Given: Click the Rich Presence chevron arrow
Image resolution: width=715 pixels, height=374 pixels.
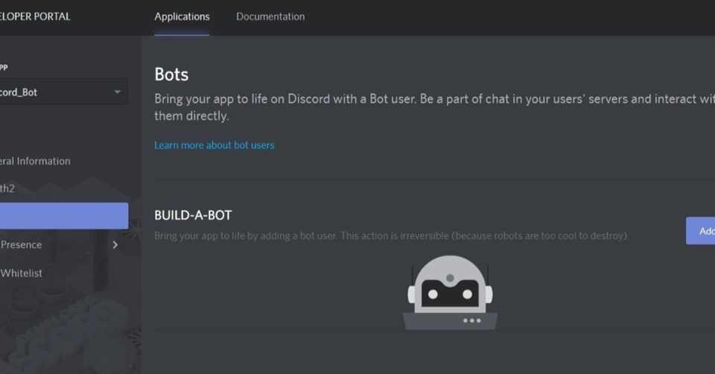Looking at the screenshot, I should [115, 245].
